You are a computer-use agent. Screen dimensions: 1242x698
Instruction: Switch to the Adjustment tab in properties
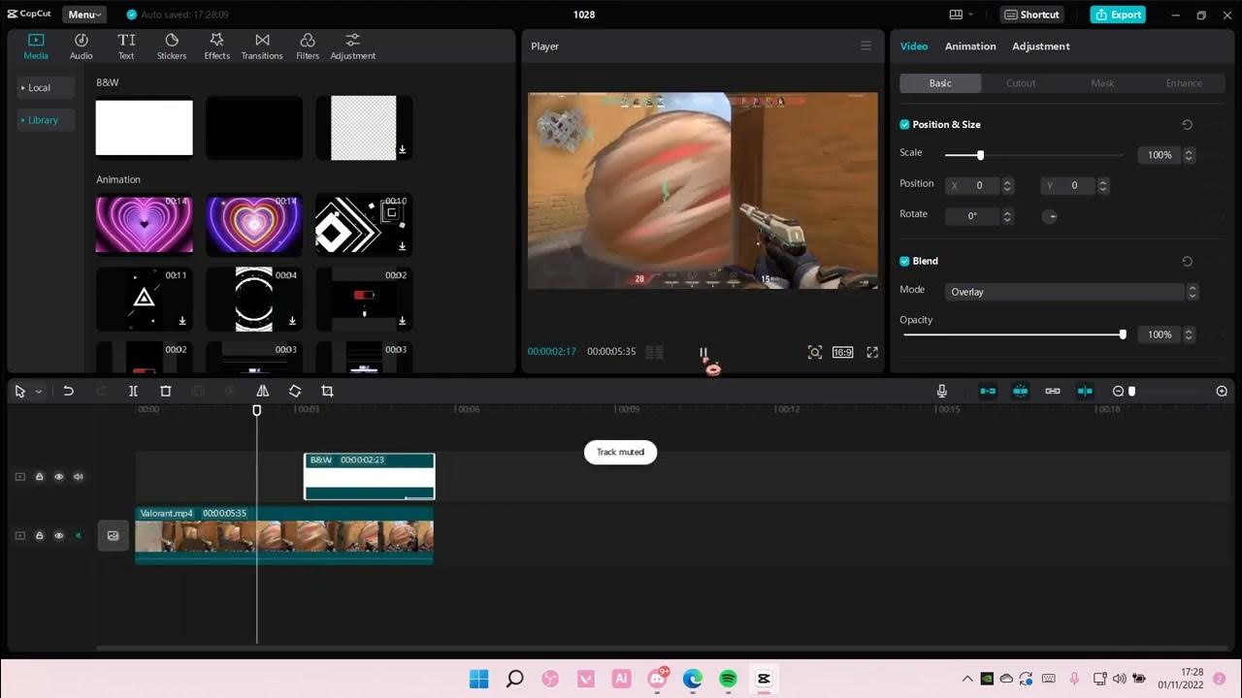click(x=1041, y=46)
